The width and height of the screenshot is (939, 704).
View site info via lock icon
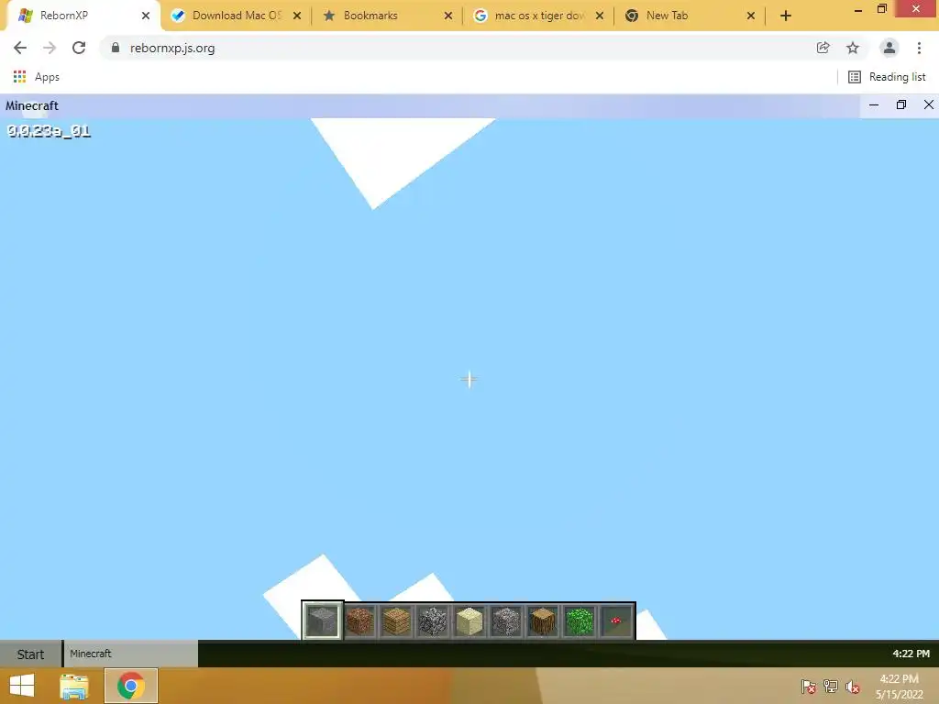click(x=116, y=48)
